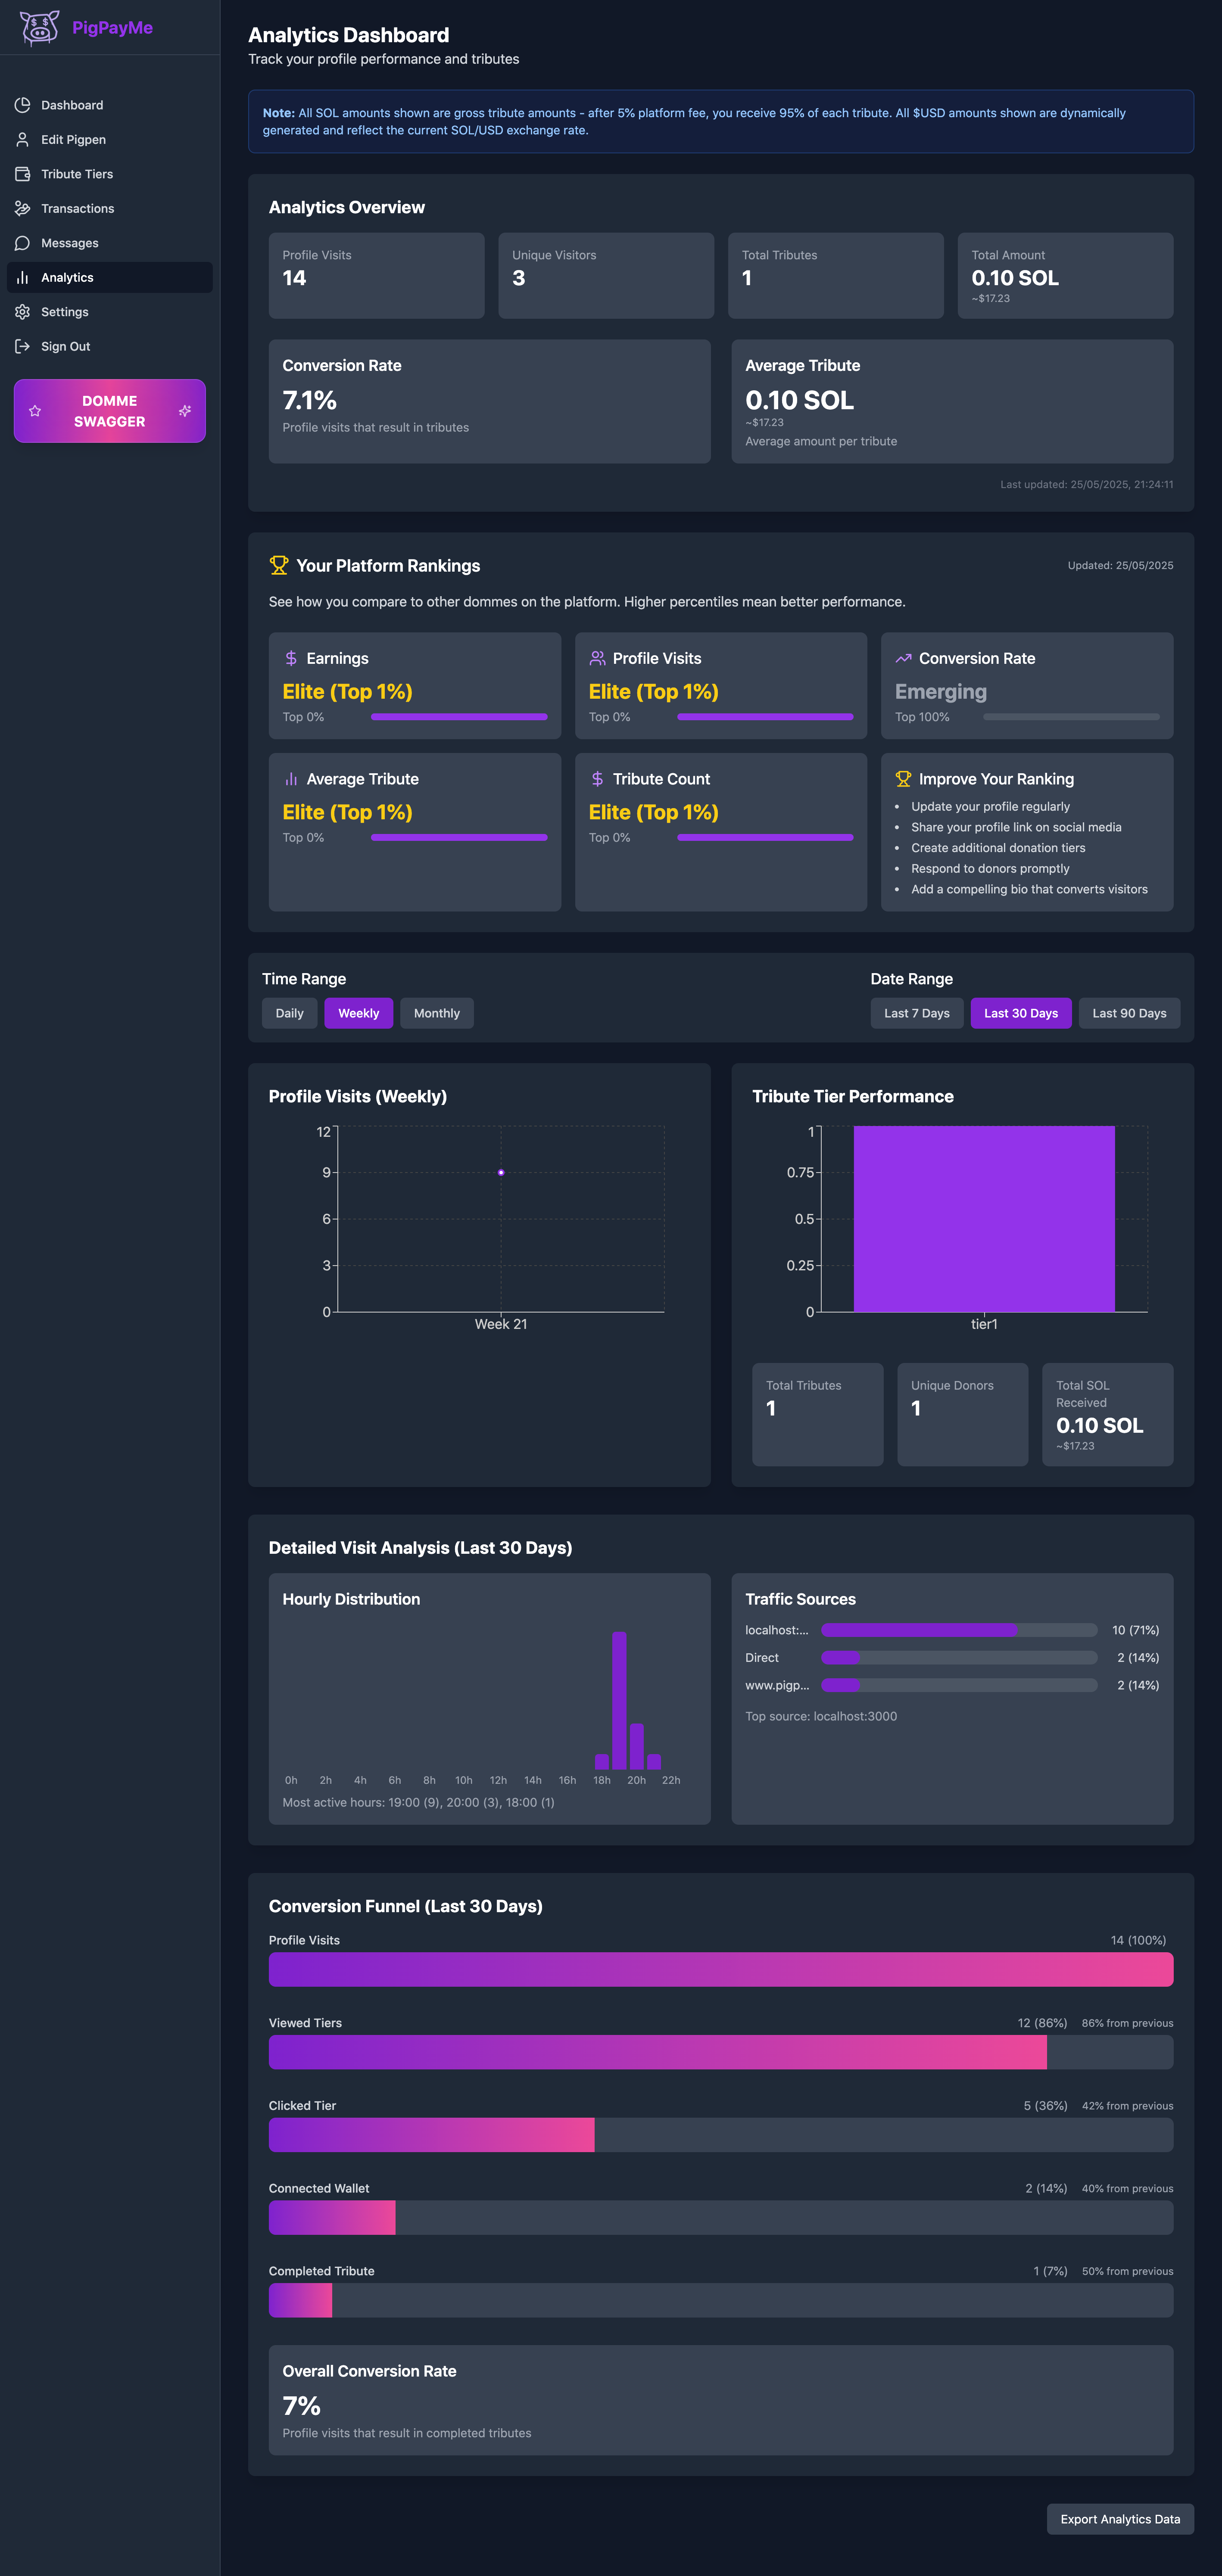Click the dollar icon in Earnings card

pyautogui.click(x=291, y=658)
